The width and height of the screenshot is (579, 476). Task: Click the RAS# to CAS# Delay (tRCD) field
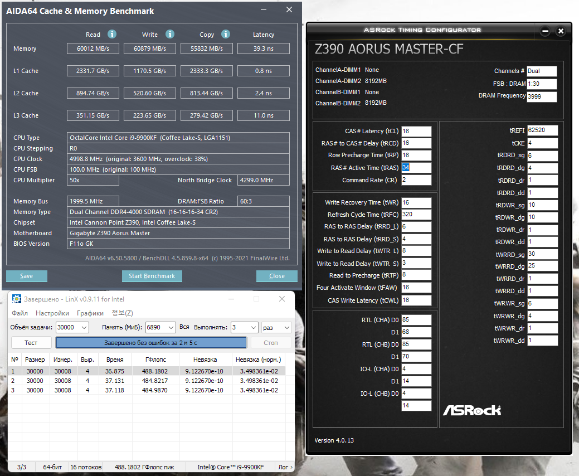pyautogui.click(x=416, y=143)
